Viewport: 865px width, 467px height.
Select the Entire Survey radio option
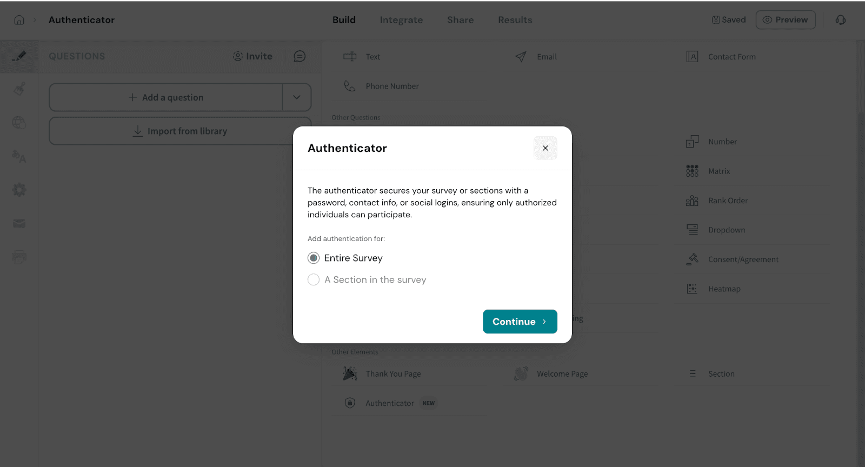tap(314, 258)
